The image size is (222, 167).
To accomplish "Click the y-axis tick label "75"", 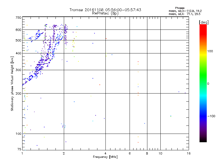I will click(x=19, y=149).
